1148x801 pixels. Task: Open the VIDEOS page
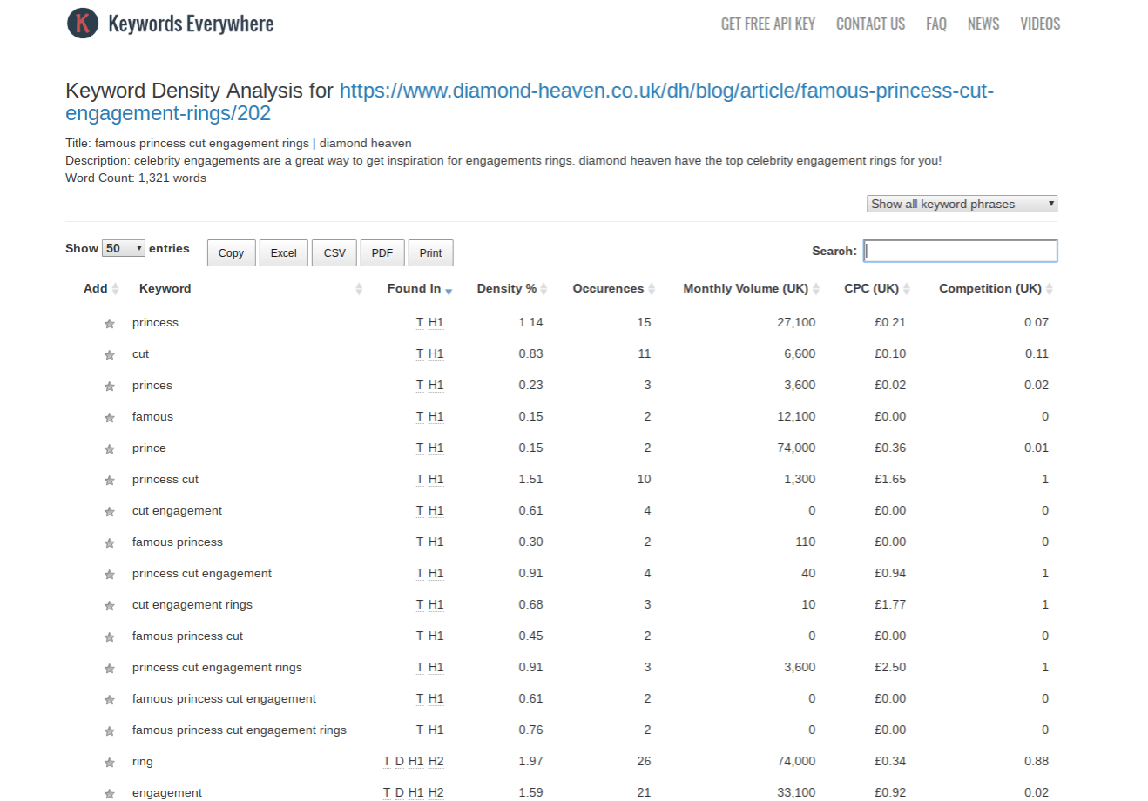point(1040,24)
